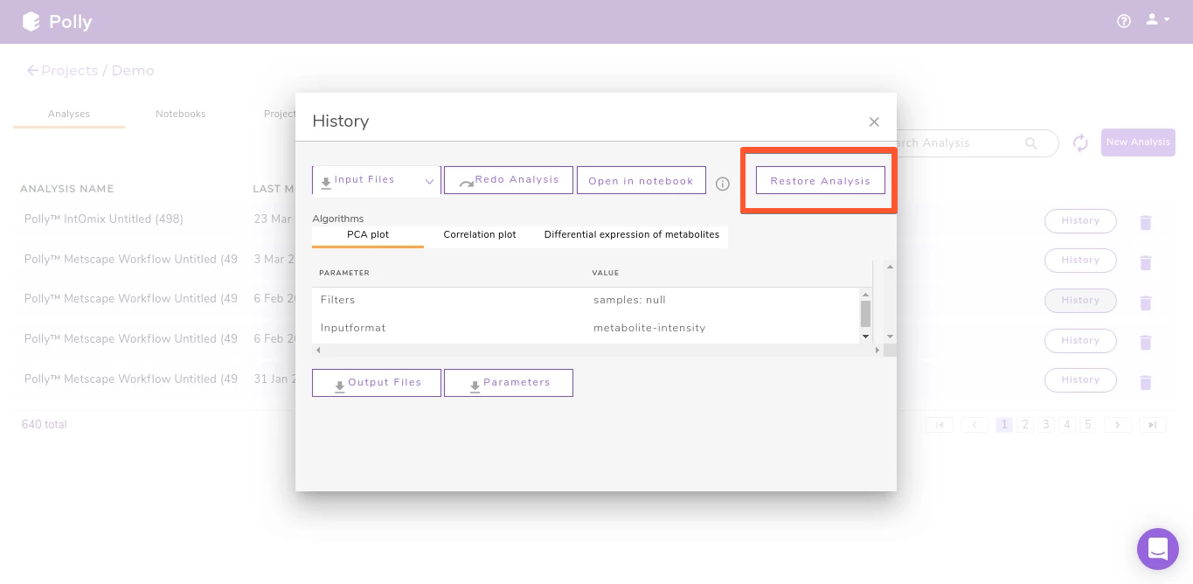
Task: Click trash icon for the 31 Jan analysis
Action: tap(1146, 382)
